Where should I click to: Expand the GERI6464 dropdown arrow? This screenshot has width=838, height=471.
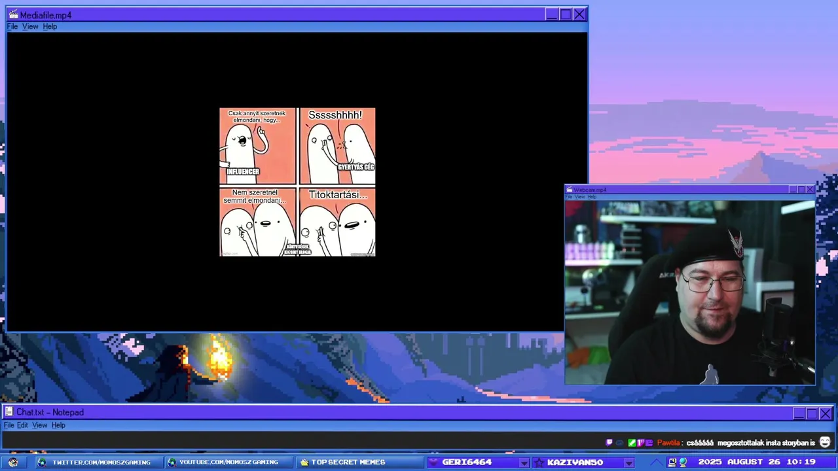(524, 463)
